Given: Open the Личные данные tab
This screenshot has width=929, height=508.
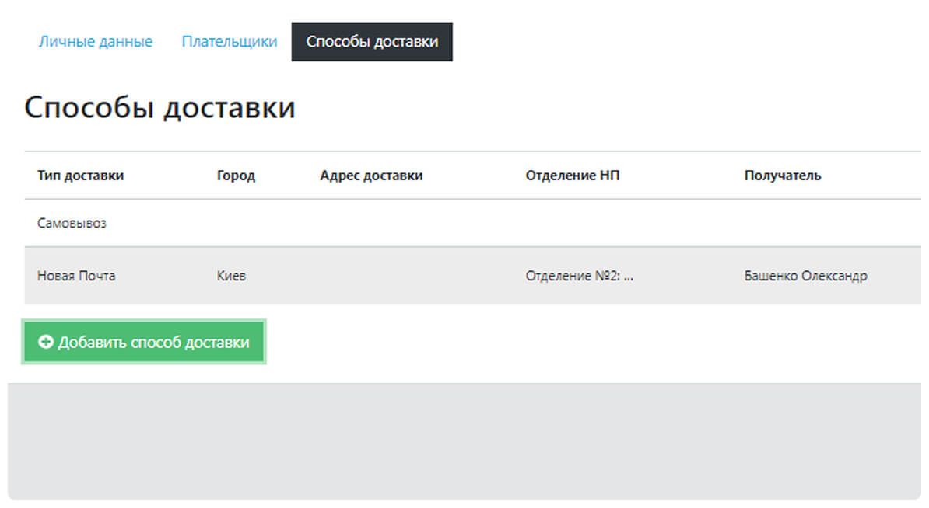Looking at the screenshot, I should point(96,41).
